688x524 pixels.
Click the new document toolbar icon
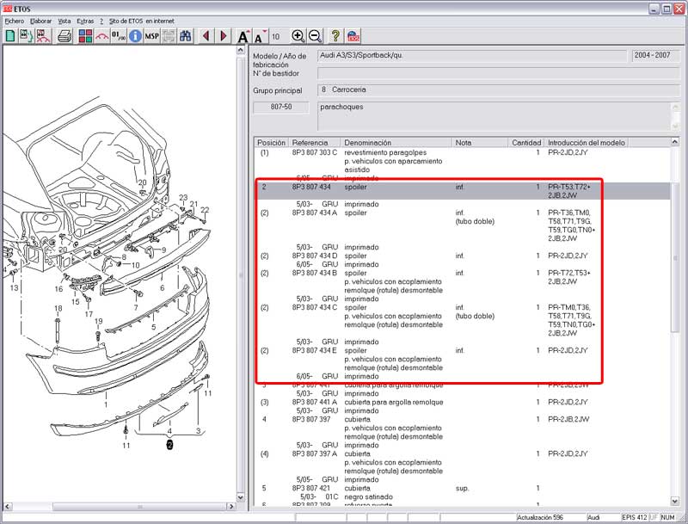click(x=10, y=36)
